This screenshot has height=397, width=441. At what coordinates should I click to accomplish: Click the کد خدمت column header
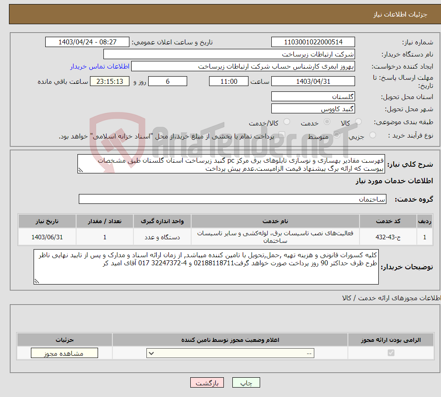click(388, 221)
